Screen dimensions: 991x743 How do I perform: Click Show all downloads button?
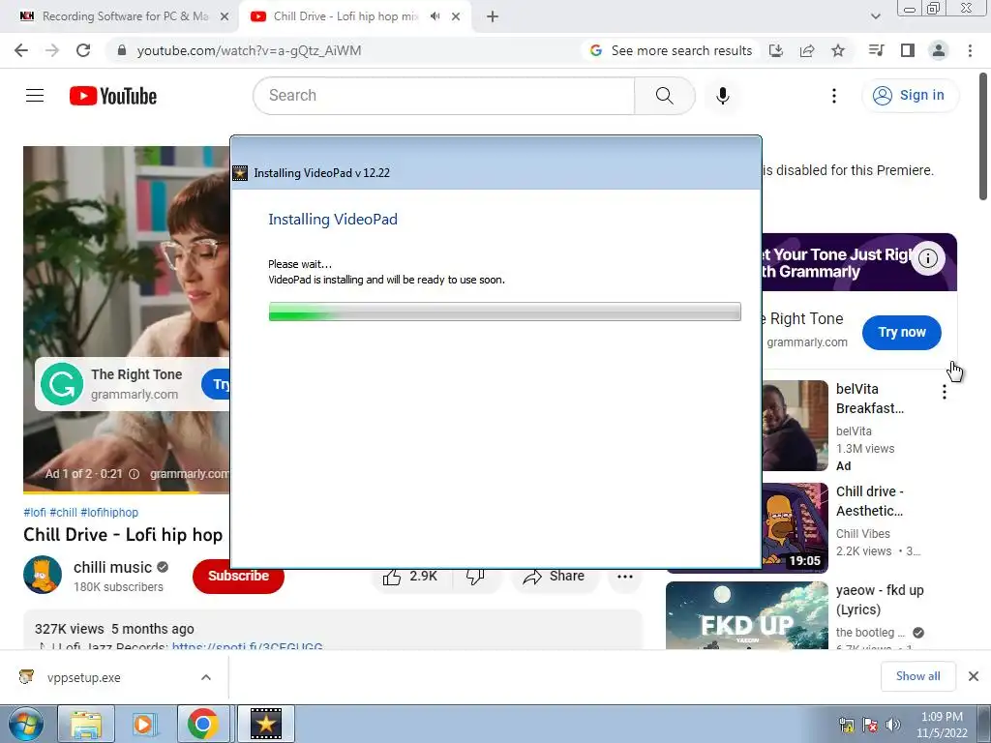(917, 676)
